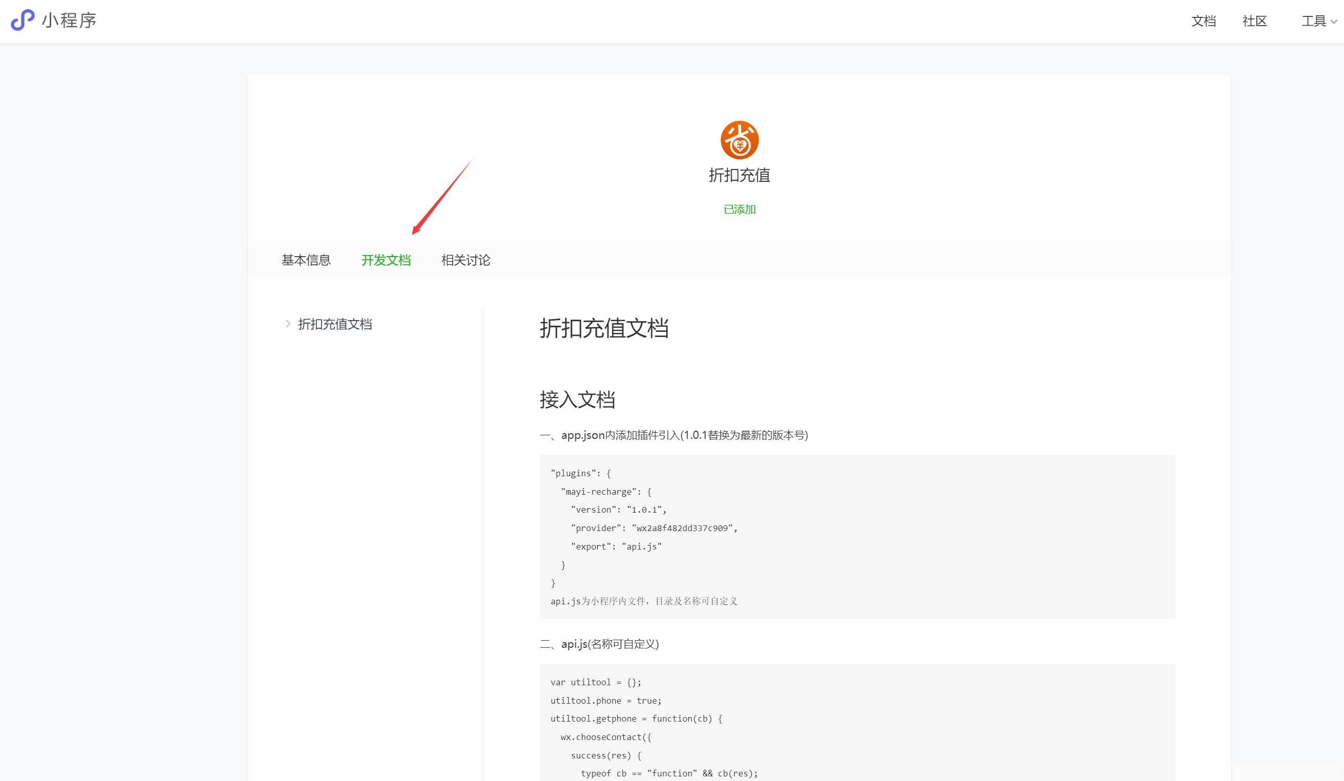Select 折扣充值文档 in the left sidebar
1344x781 pixels.
335,324
